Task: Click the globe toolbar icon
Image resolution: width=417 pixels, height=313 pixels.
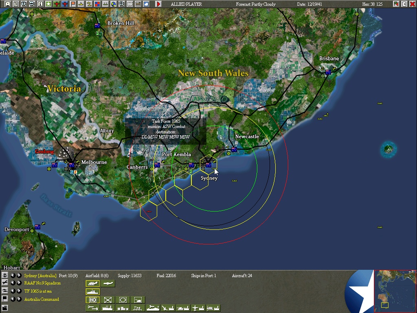Action: [114, 4]
